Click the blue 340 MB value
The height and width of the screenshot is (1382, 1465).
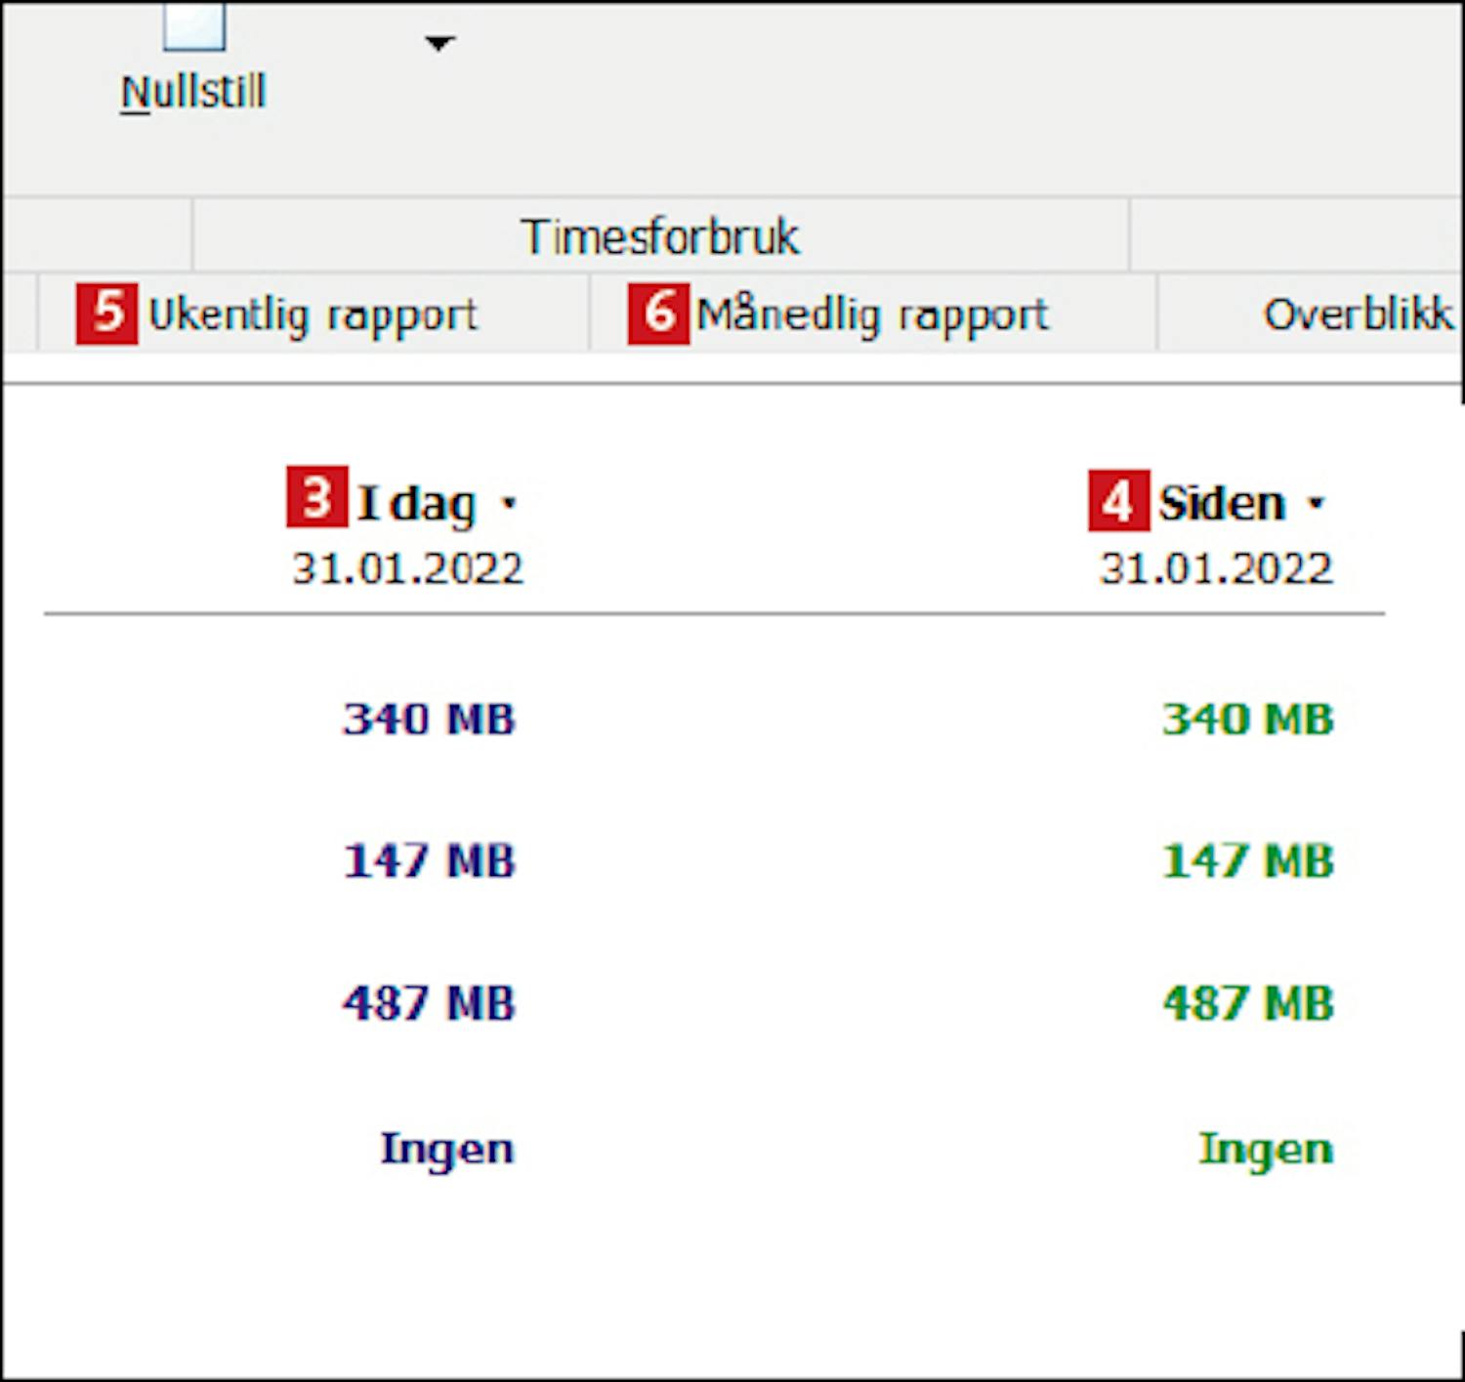coord(429,720)
